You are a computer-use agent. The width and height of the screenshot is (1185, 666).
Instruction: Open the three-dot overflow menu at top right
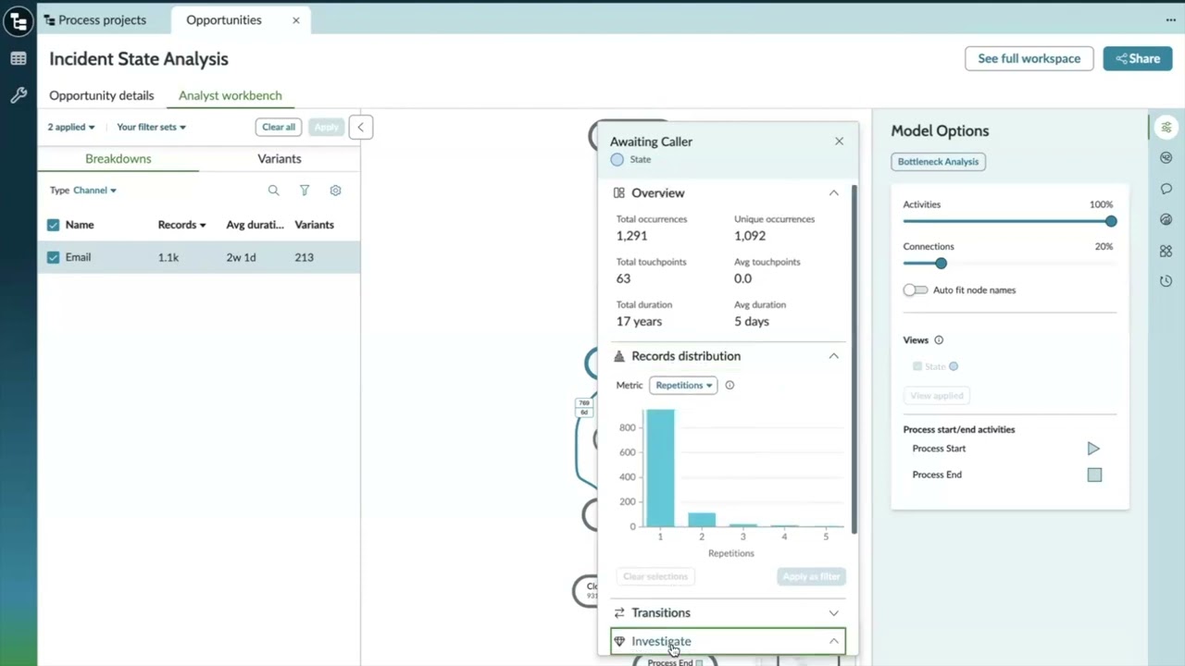coord(1171,19)
